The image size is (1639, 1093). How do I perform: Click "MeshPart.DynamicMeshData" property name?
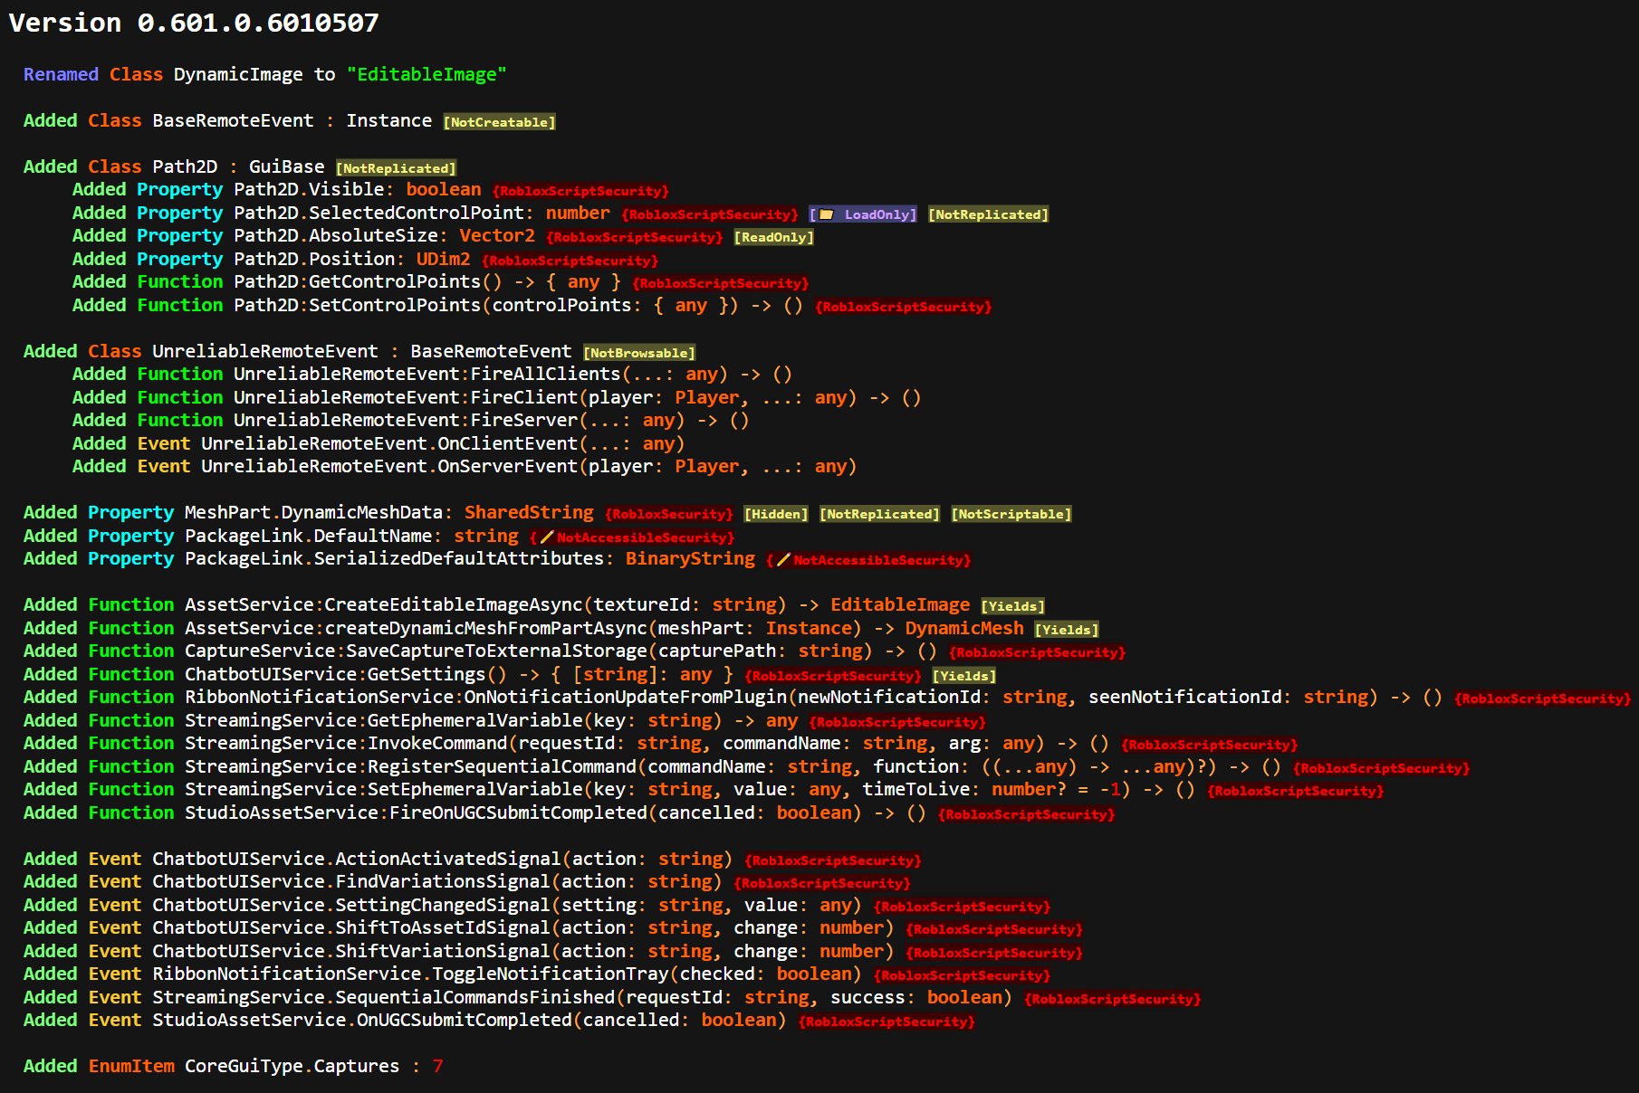tap(313, 512)
